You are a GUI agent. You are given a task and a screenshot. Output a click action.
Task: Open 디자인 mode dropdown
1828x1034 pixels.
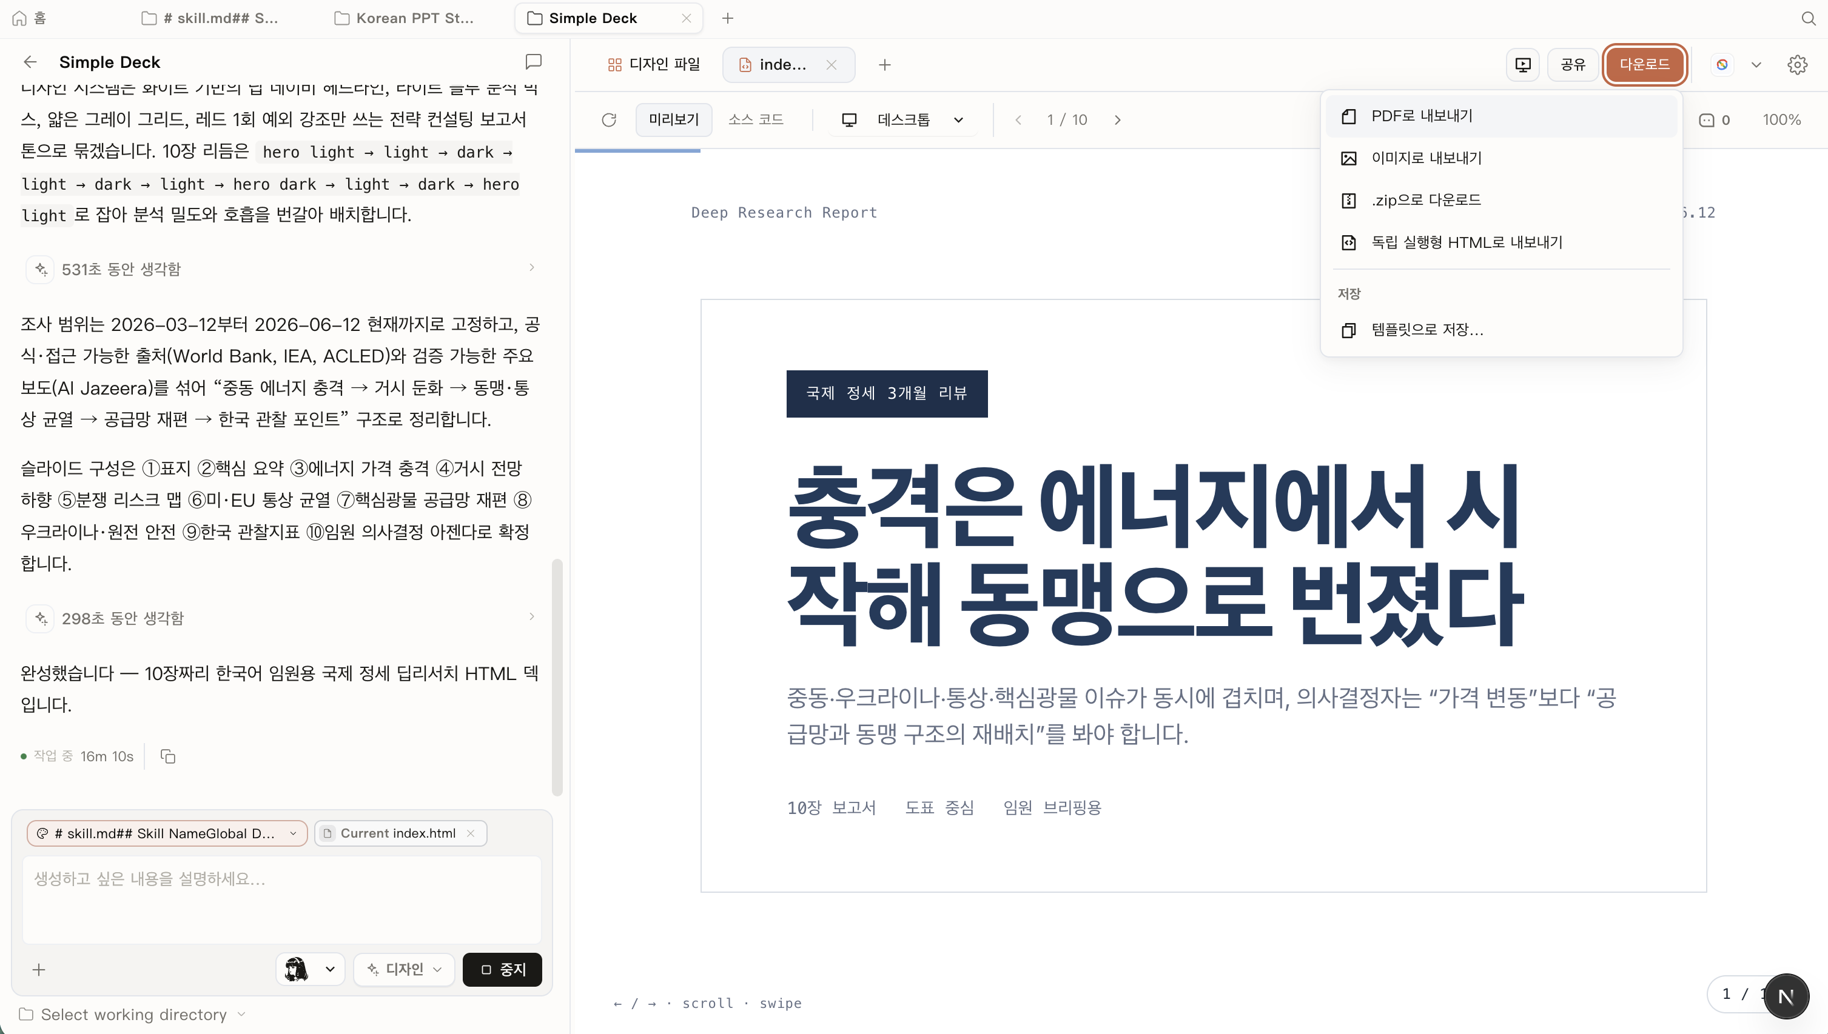[x=403, y=969]
